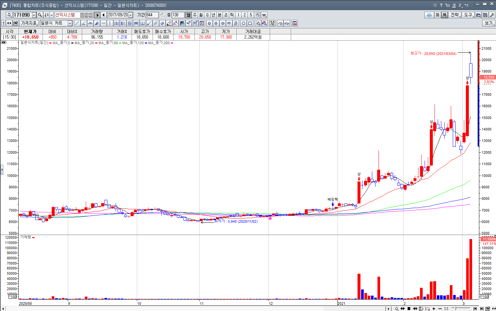
Task: Toggle the 복 button in top toolbar
Action: 444,15
